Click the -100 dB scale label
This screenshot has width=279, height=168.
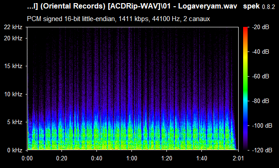click(x=262, y=126)
